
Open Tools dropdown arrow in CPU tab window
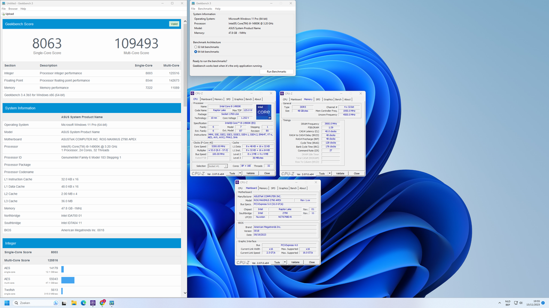coord(240,173)
